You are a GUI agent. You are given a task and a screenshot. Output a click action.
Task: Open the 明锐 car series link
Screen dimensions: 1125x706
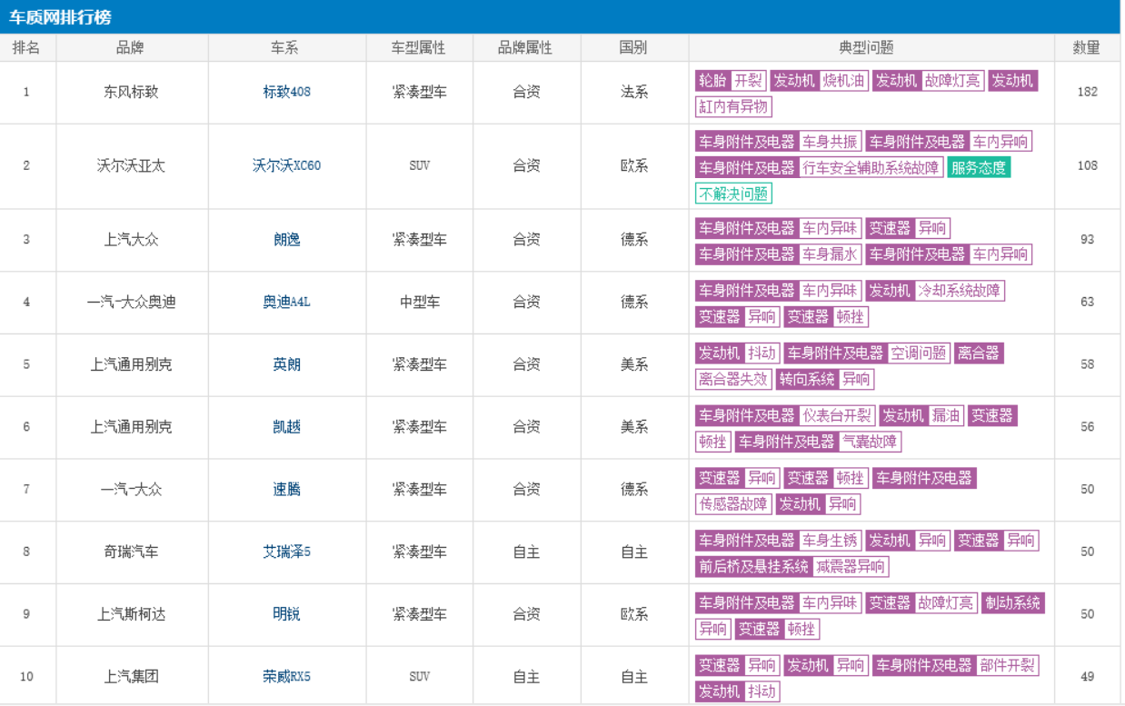pos(286,614)
